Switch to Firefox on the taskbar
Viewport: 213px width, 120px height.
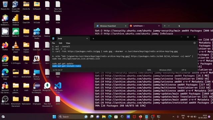tap(140, 117)
